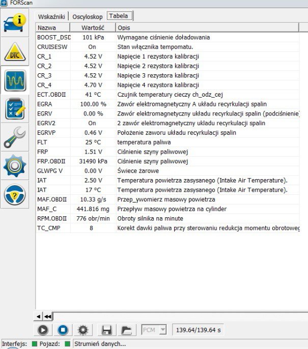This screenshot has height=349, width=308.
Task: Click the timeline slider track above the playback buttons
Action: (178, 316)
